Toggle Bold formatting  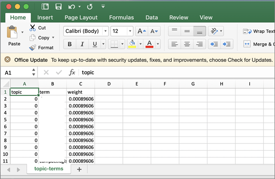tap(69, 44)
